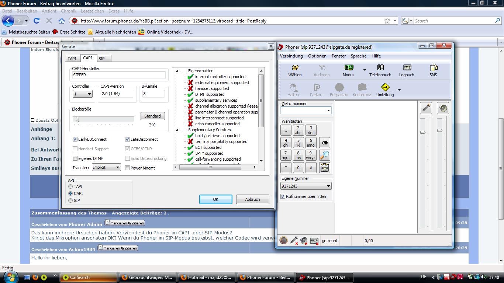Click the Umleitung call forwarding icon
This screenshot has width=504, height=283.
(x=385, y=88)
